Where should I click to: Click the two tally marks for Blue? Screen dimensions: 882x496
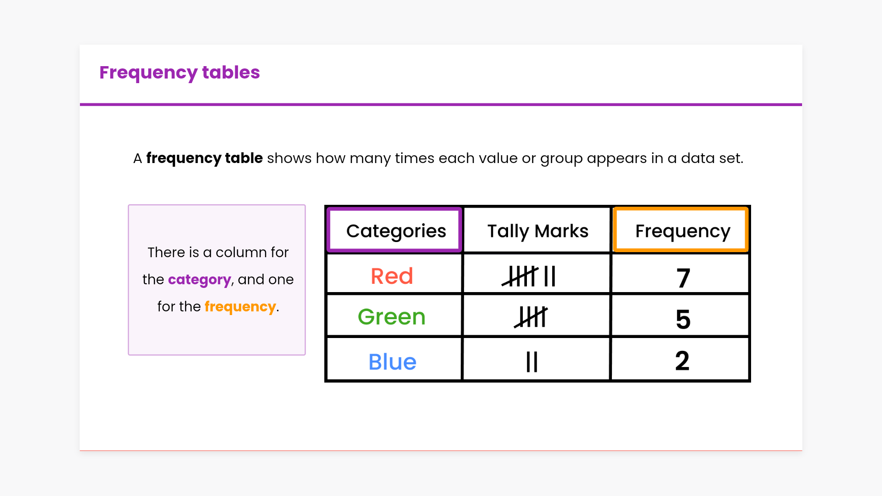point(532,362)
